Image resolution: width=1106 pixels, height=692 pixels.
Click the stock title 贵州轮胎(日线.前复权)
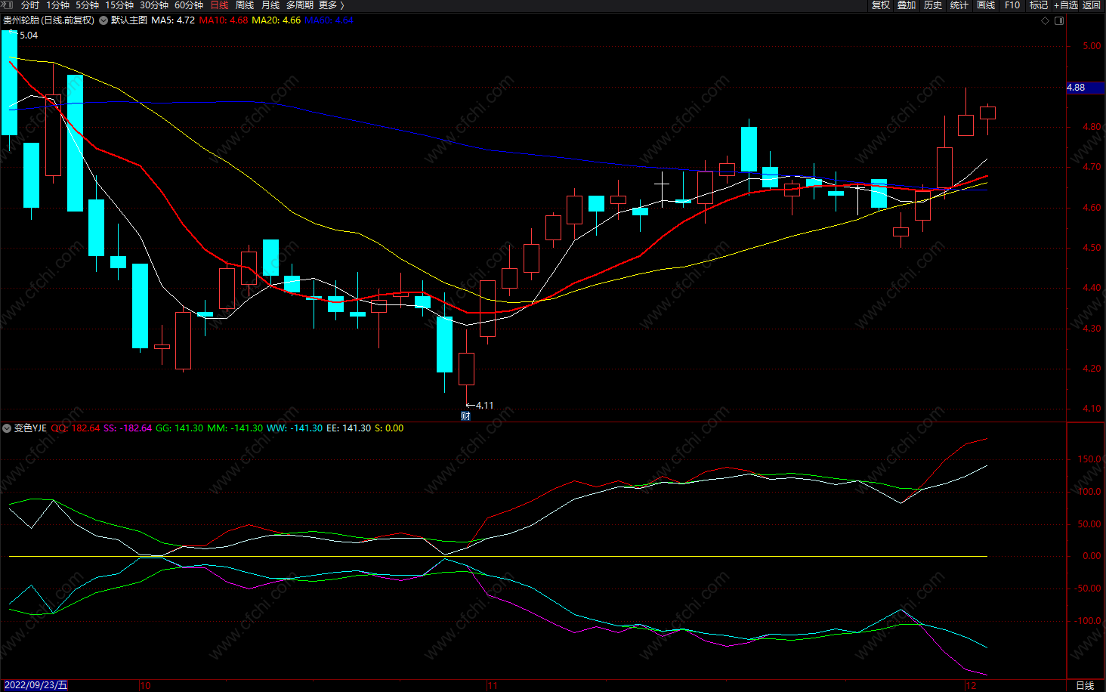pyautogui.click(x=49, y=20)
